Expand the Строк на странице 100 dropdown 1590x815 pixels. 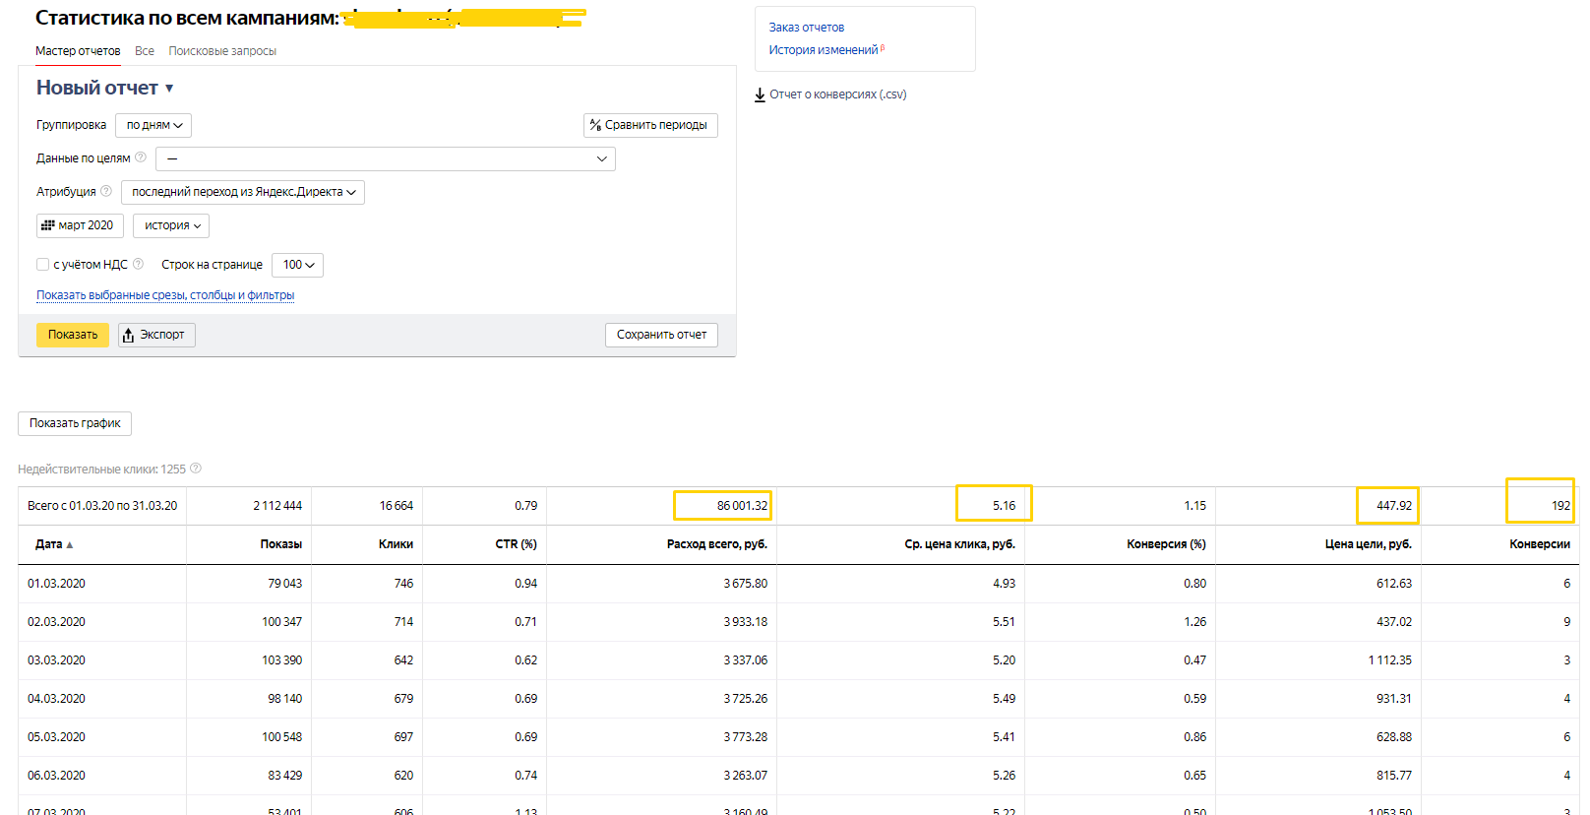297,265
